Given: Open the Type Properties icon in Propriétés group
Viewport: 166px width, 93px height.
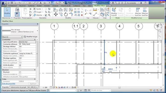Looking at the screenshot, I should (17, 10).
